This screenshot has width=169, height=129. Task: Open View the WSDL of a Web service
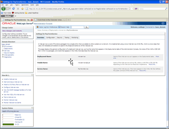pos(14,95)
